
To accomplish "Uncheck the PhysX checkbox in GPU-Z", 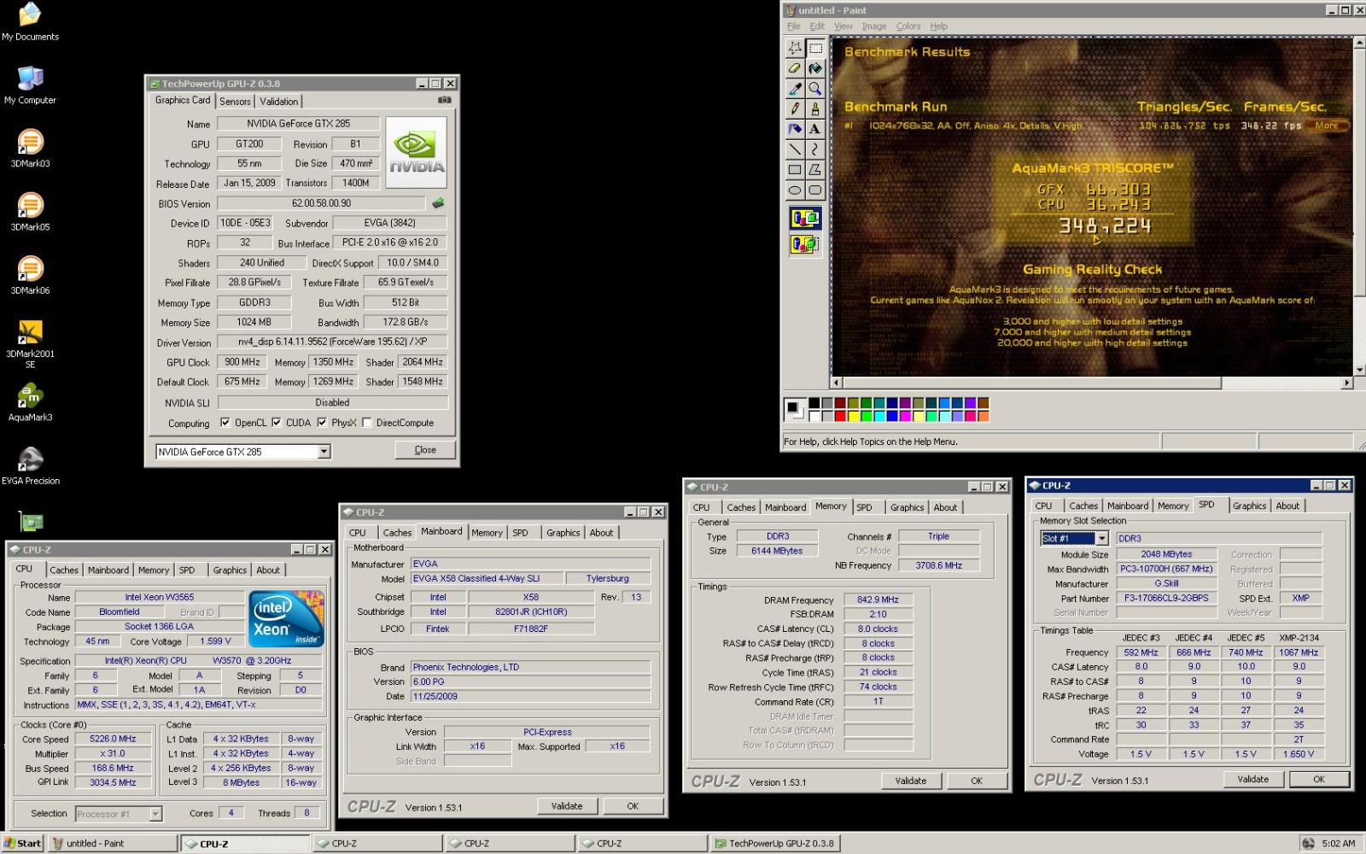I will click(x=322, y=422).
